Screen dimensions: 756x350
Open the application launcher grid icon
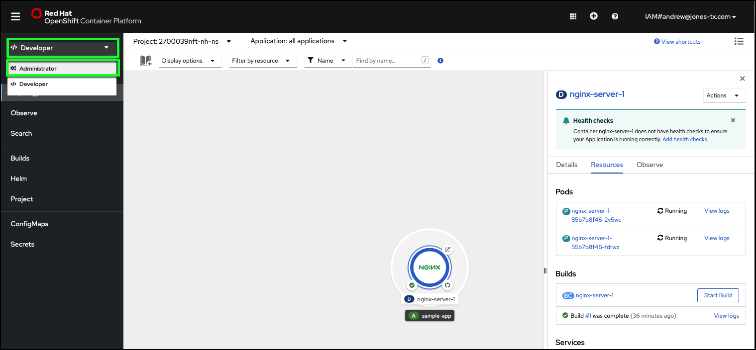(x=573, y=16)
